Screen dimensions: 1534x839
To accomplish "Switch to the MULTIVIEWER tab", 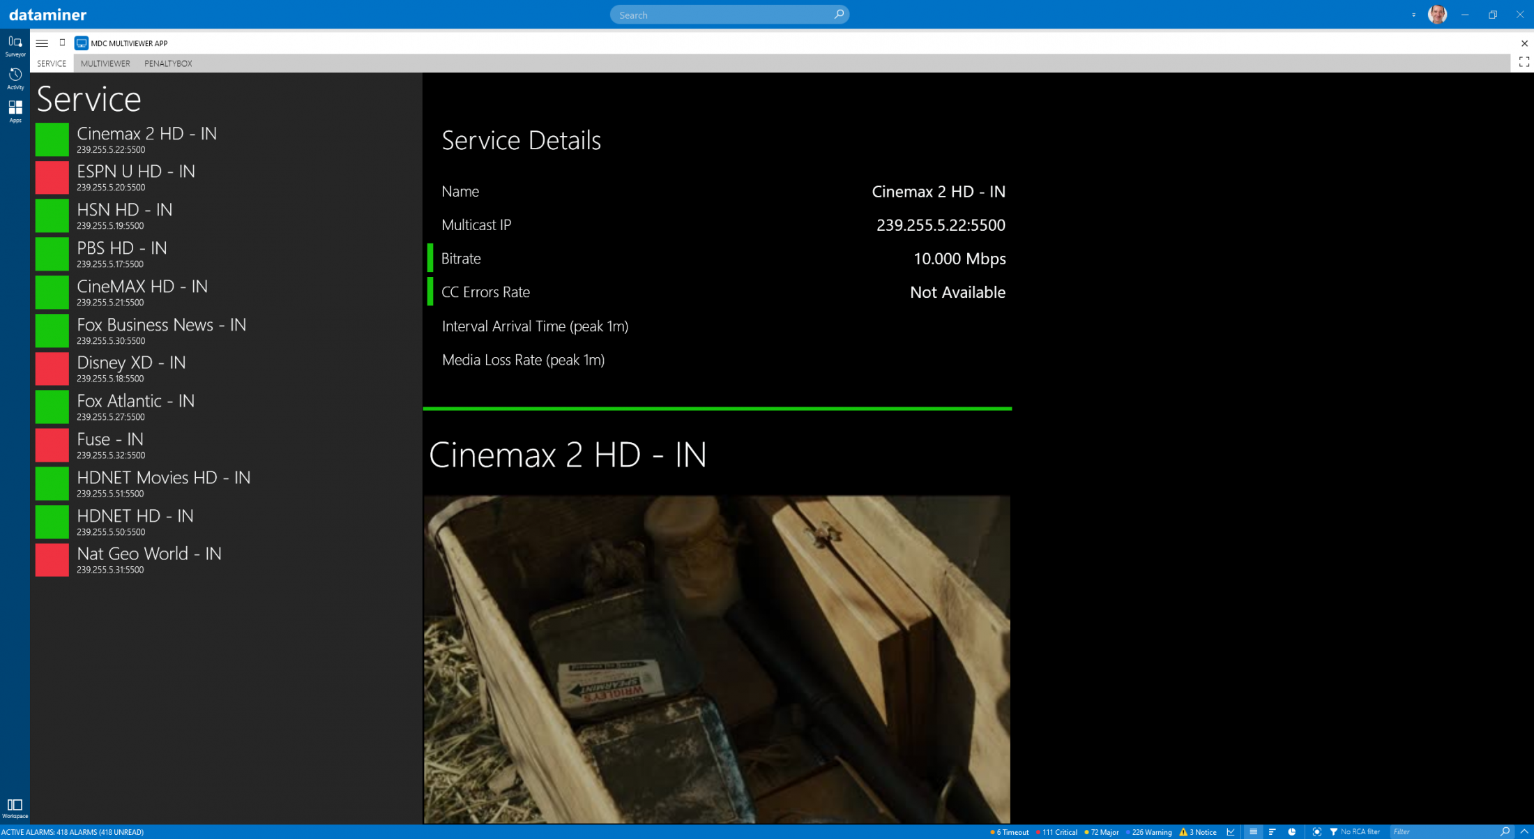I will coord(105,63).
